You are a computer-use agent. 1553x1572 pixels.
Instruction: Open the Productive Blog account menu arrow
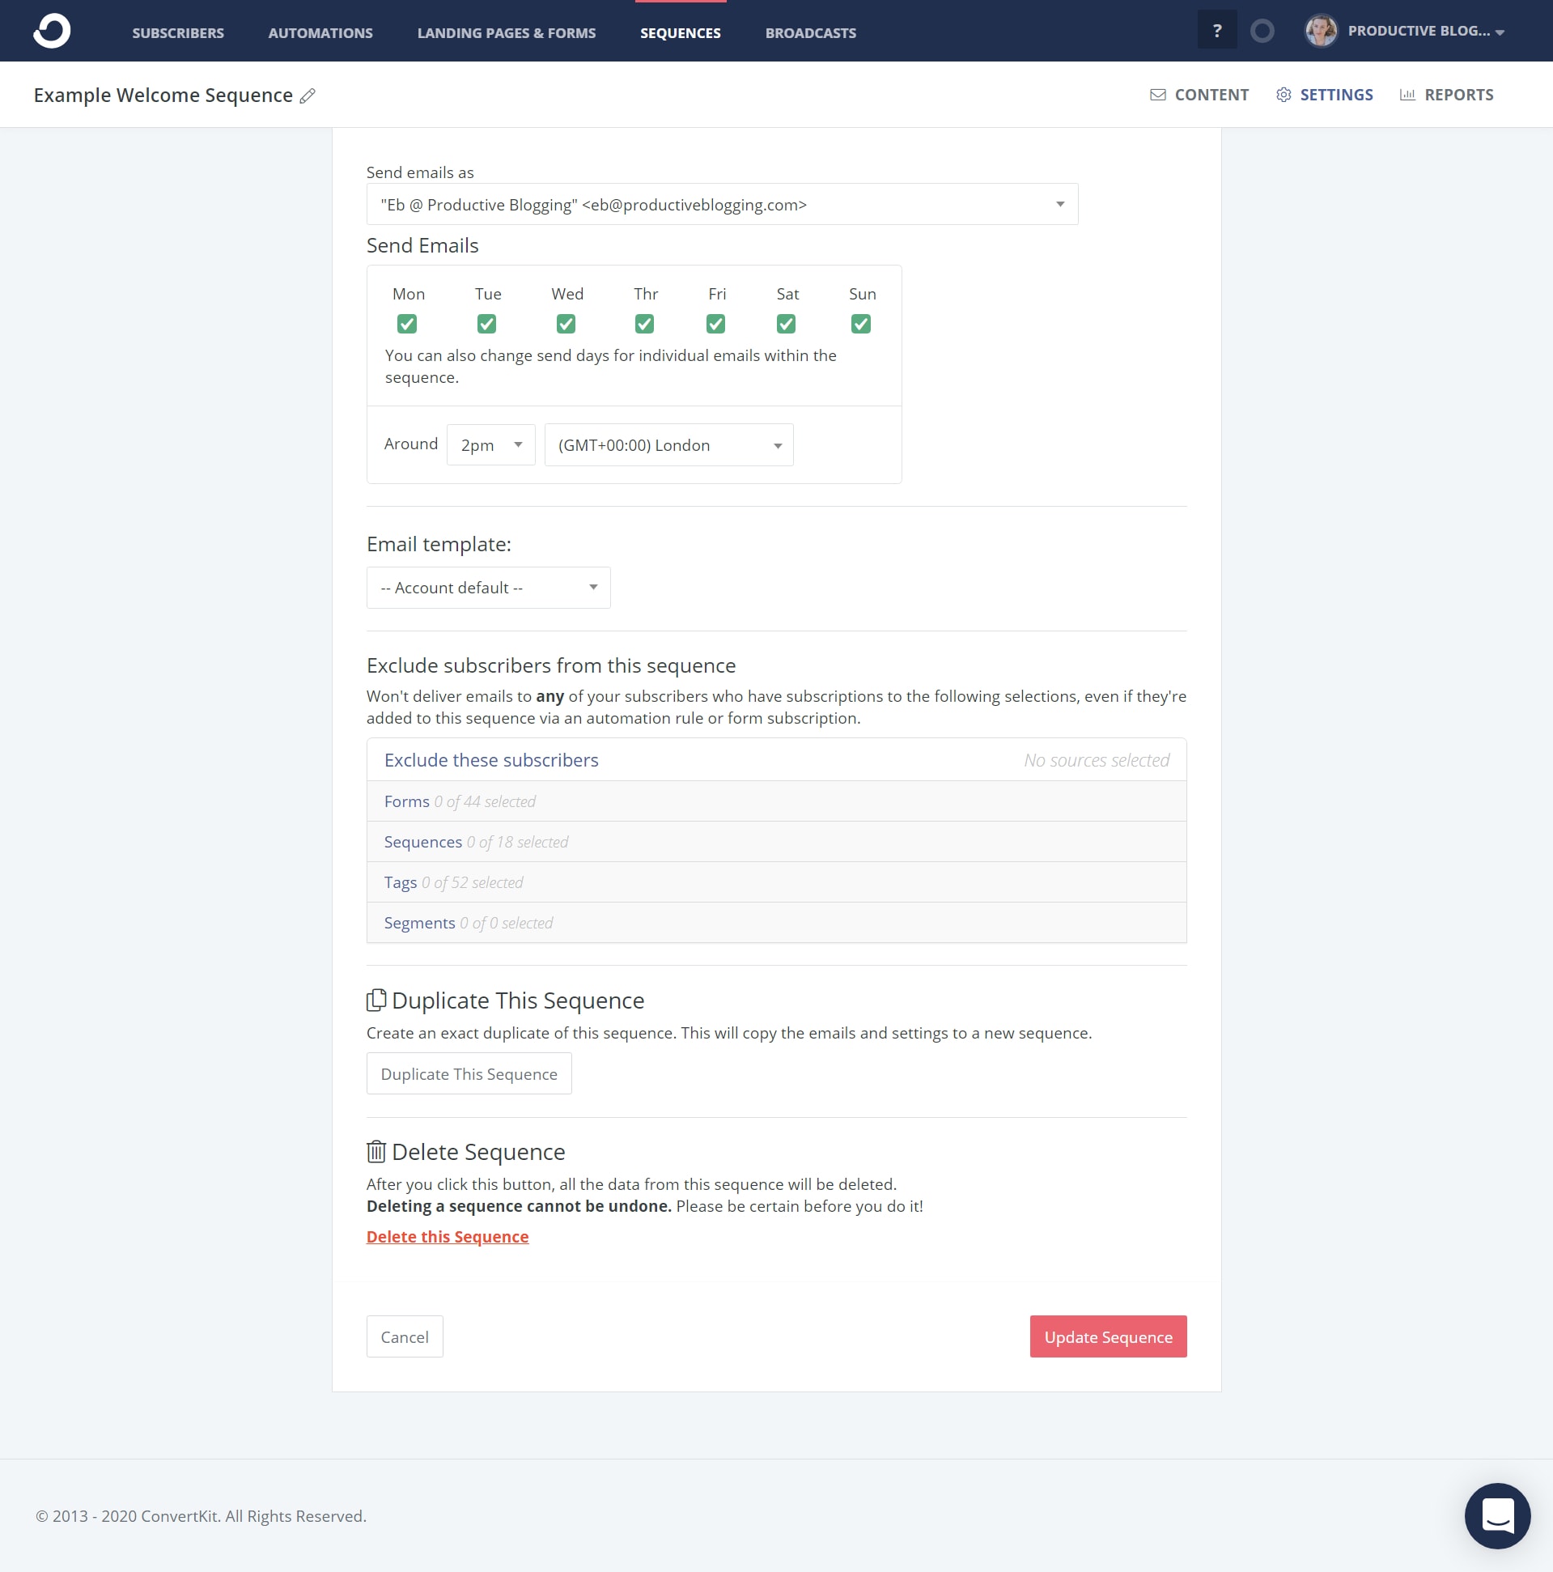coord(1500,32)
